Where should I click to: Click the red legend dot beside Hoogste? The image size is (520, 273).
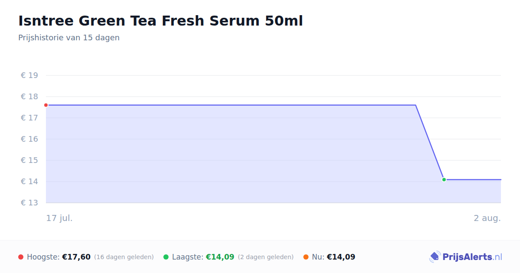pyautogui.click(x=21, y=257)
